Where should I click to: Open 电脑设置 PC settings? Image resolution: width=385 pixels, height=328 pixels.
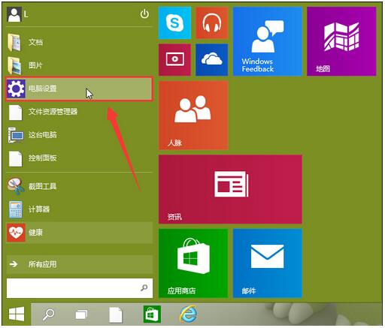click(x=79, y=89)
